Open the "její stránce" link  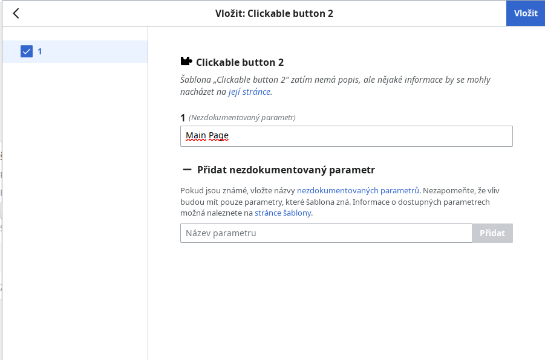click(x=250, y=92)
